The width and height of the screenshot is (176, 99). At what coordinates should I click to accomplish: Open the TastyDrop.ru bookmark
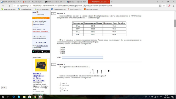[75, 9]
